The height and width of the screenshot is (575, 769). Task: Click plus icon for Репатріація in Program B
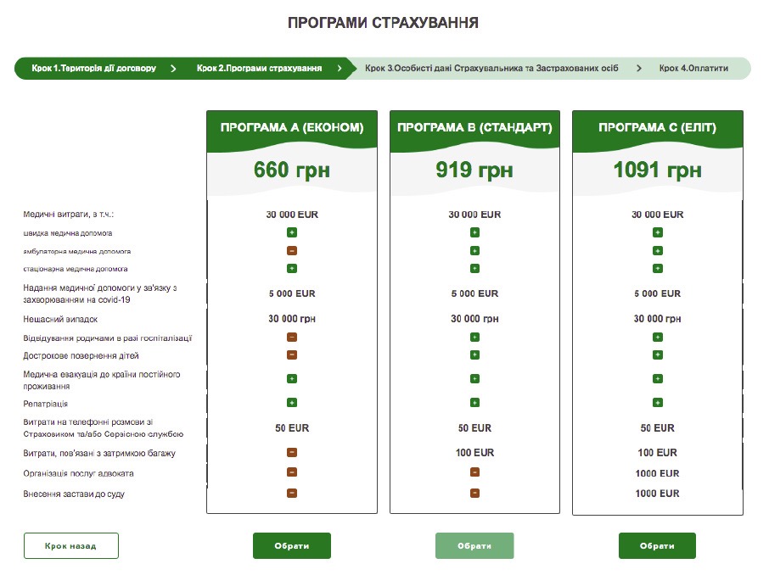coord(474,403)
